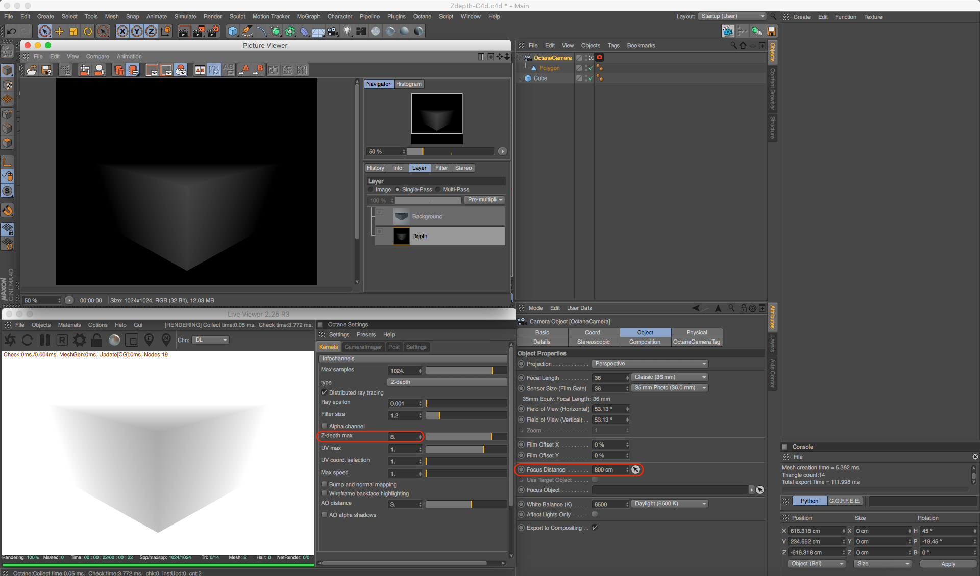This screenshot has width=980, height=576.
Task: Click the Apply button in coordinates panel
Action: click(948, 564)
